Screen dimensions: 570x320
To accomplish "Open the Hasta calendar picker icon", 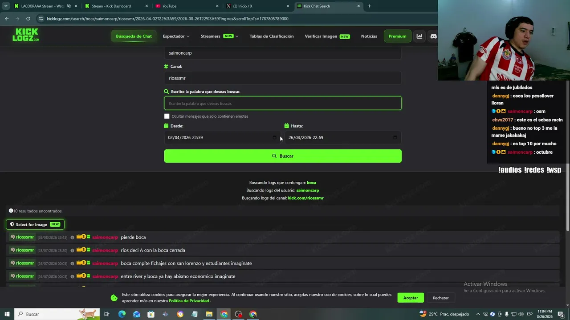I will tap(395, 138).
